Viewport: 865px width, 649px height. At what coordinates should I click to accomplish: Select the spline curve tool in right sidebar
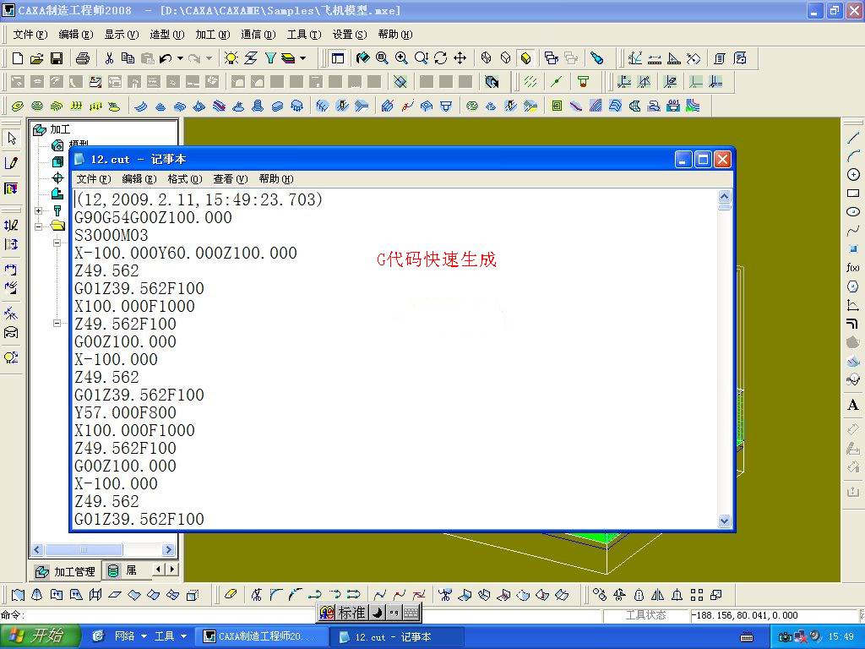[x=853, y=230]
